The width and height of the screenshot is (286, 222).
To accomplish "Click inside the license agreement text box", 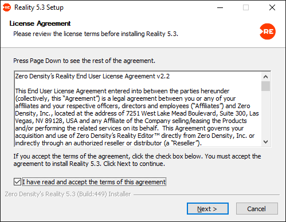I will (x=138, y=109).
